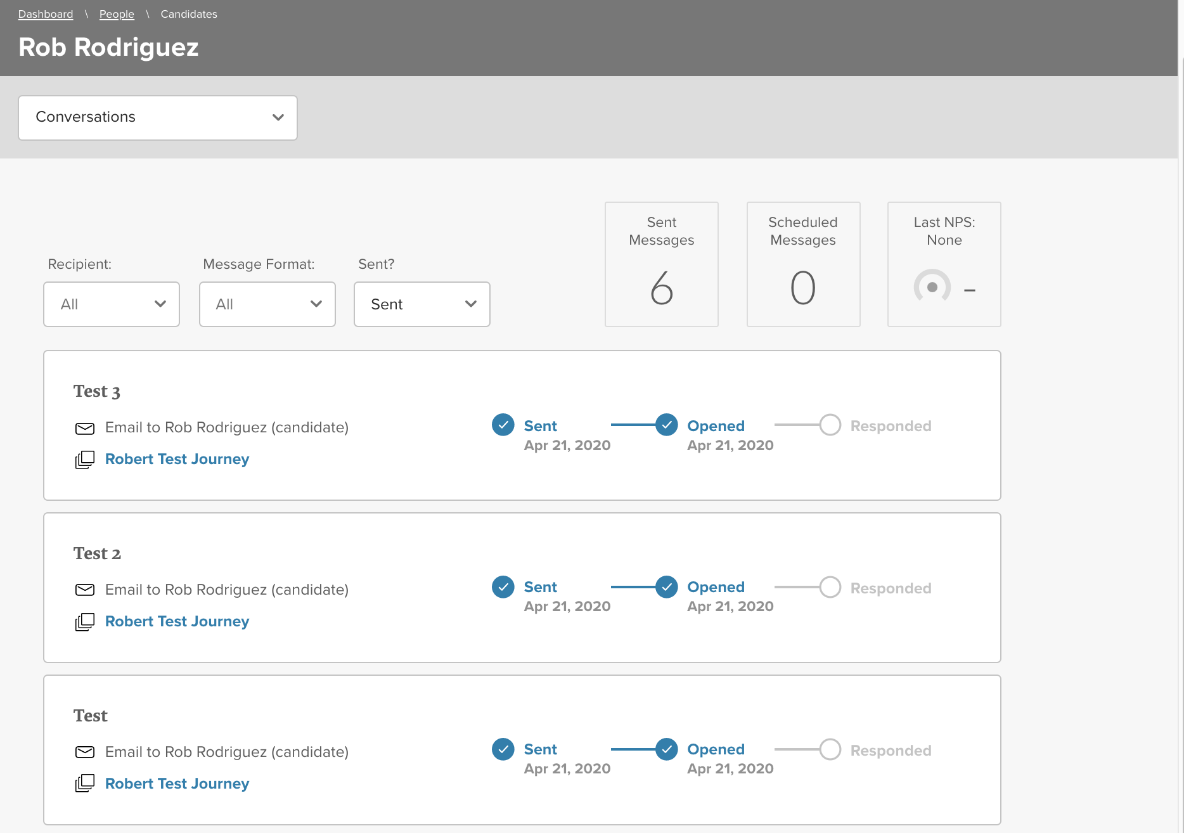Image resolution: width=1184 pixels, height=833 pixels.
Task: Click Candidates breadcrumb text
Action: pyautogui.click(x=189, y=14)
